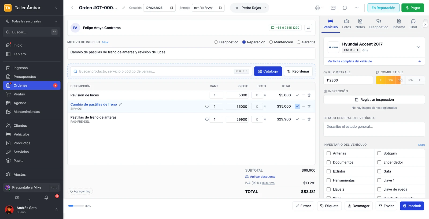Check the Botiquín inventory box
The width and height of the screenshot is (429, 219).
(379, 153)
